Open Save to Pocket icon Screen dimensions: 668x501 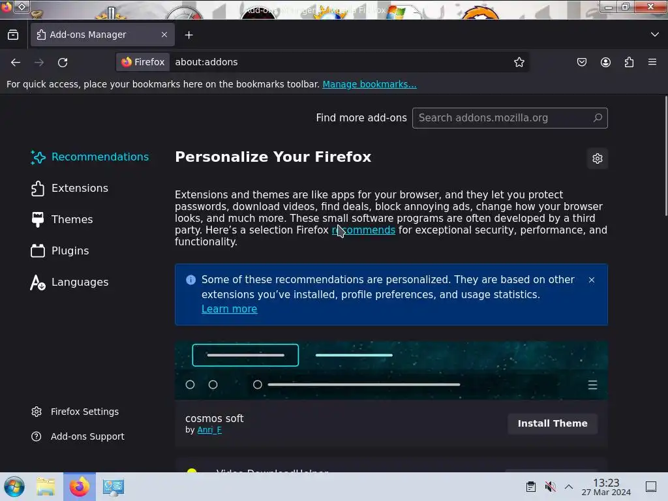point(581,62)
